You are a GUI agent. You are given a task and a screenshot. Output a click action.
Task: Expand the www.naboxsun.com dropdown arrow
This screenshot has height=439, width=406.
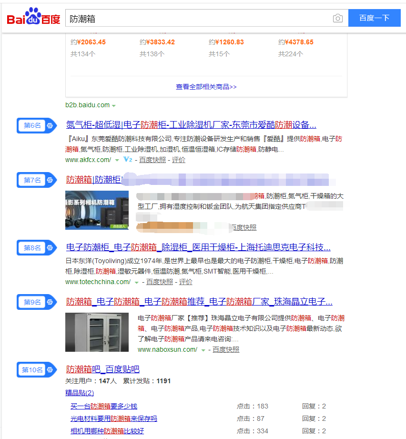(x=203, y=350)
